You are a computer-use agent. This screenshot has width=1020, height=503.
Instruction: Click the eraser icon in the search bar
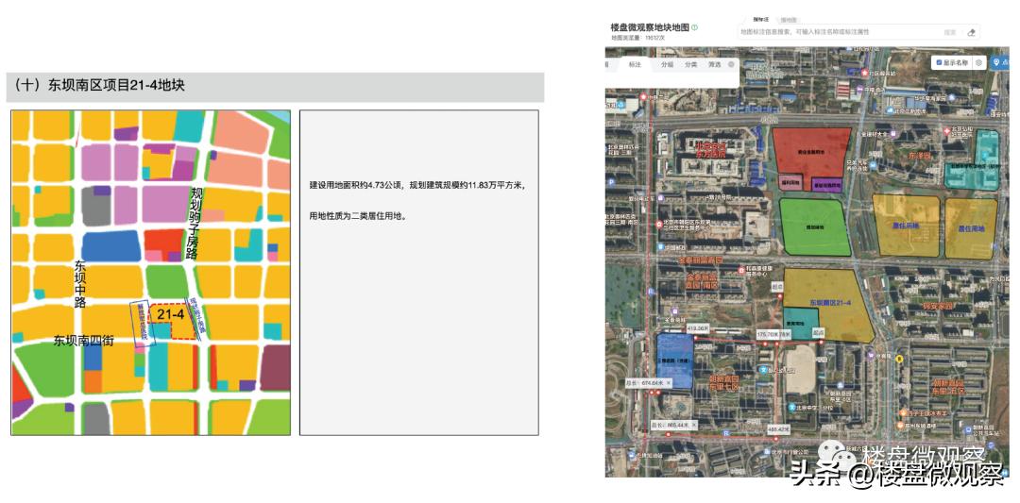971,32
